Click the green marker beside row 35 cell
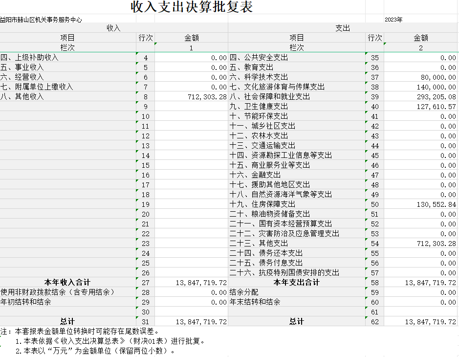 coord(366,54)
